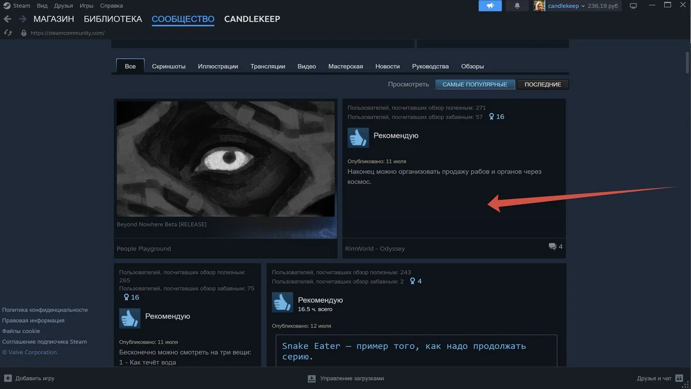
Task: Open the МАГАЗИН section
Action: coord(54,19)
